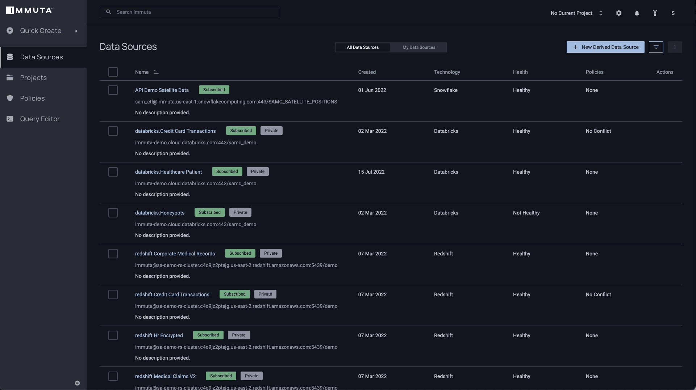Click the 15 Jul 2022 created date

(x=371, y=172)
